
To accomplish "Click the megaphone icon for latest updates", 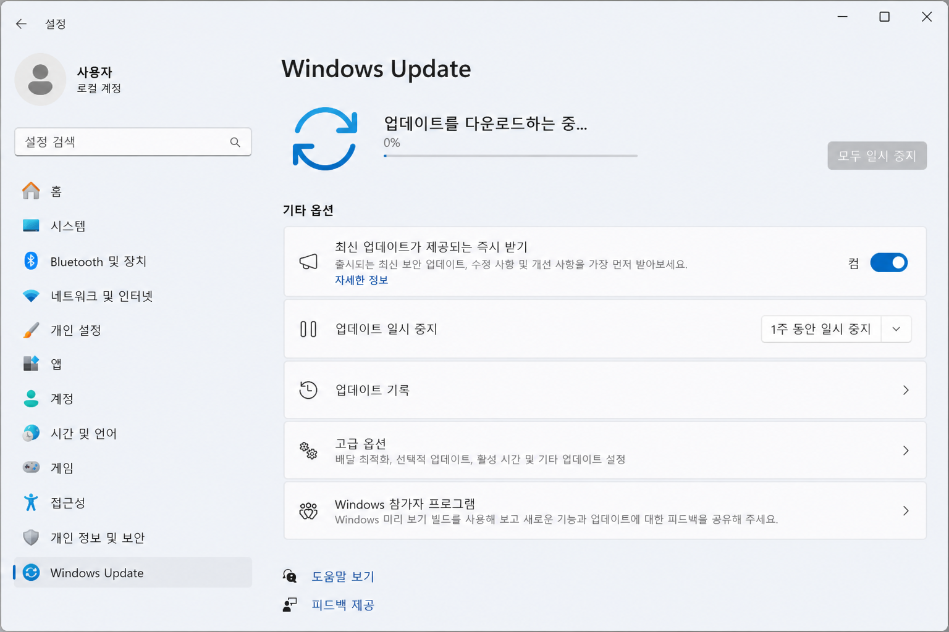I will [308, 262].
